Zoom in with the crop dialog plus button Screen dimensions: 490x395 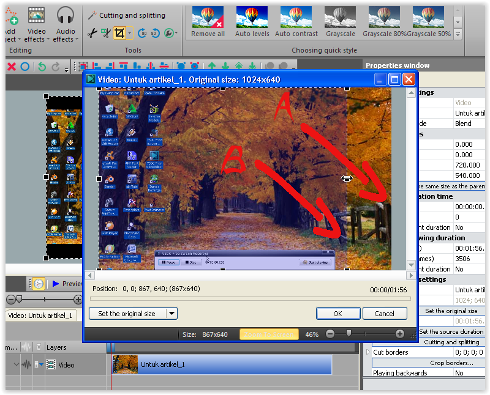(x=400, y=334)
